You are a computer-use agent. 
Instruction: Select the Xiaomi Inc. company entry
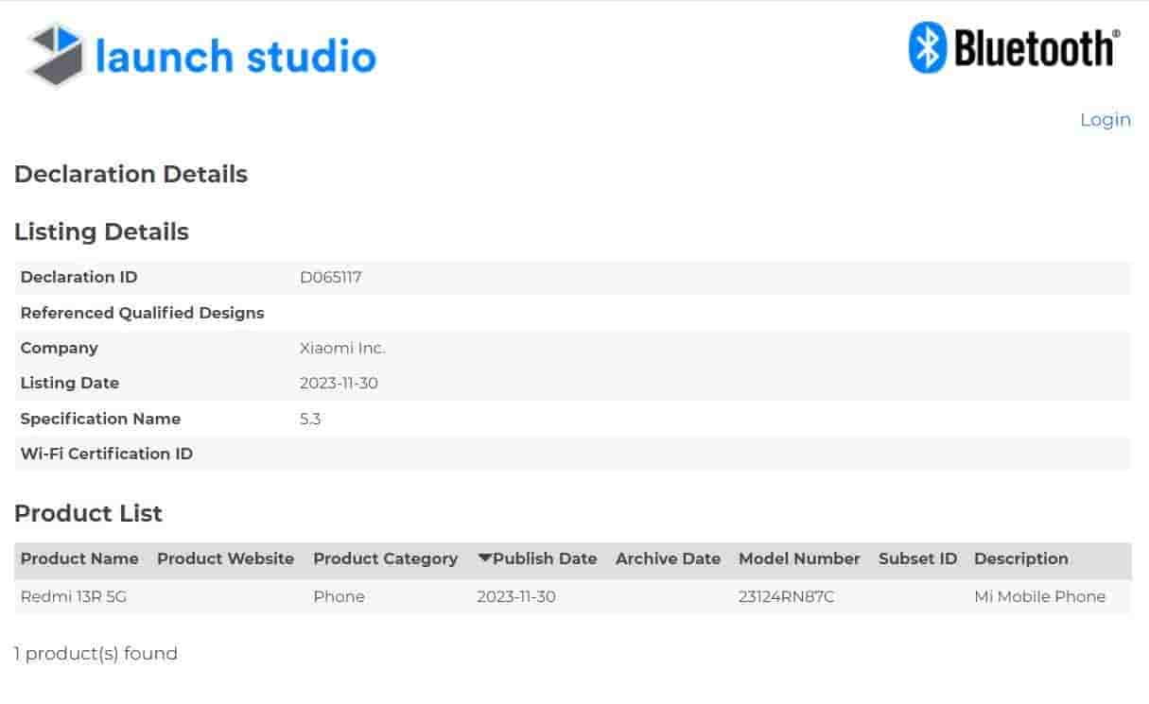[x=341, y=348]
